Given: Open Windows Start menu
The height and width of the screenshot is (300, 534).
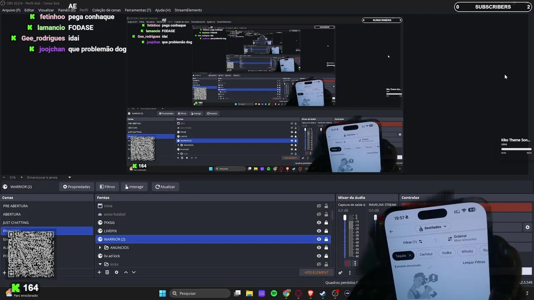Looking at the screenshot, I should click(162, 293).
